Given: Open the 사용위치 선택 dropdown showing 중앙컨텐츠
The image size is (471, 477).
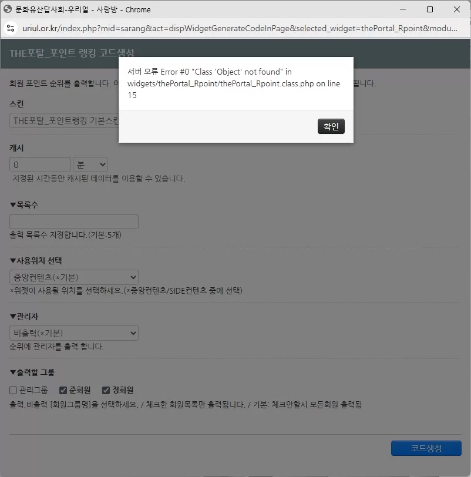Looking at the screenshot, I should [x=73, y=277].
